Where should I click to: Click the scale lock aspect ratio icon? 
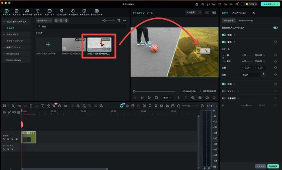223,58
